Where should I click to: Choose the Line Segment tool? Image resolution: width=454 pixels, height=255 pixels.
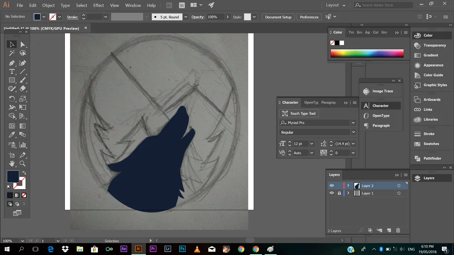coord(23,72)
